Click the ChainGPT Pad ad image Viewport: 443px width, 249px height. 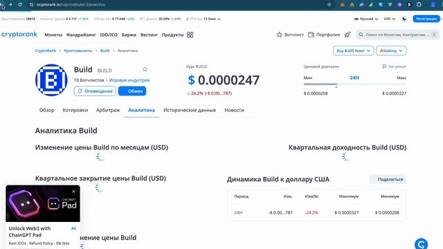coord(43,203)
